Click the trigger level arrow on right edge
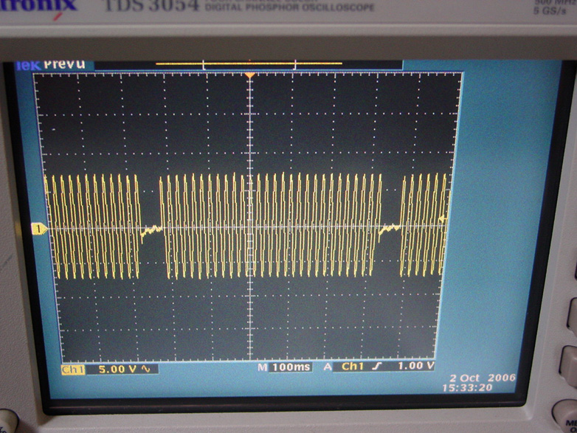 coord(443,218)
